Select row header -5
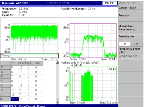 [x=5, y=77]
